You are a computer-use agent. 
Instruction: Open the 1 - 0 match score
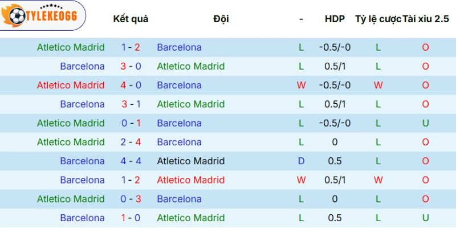click(131, 218)
